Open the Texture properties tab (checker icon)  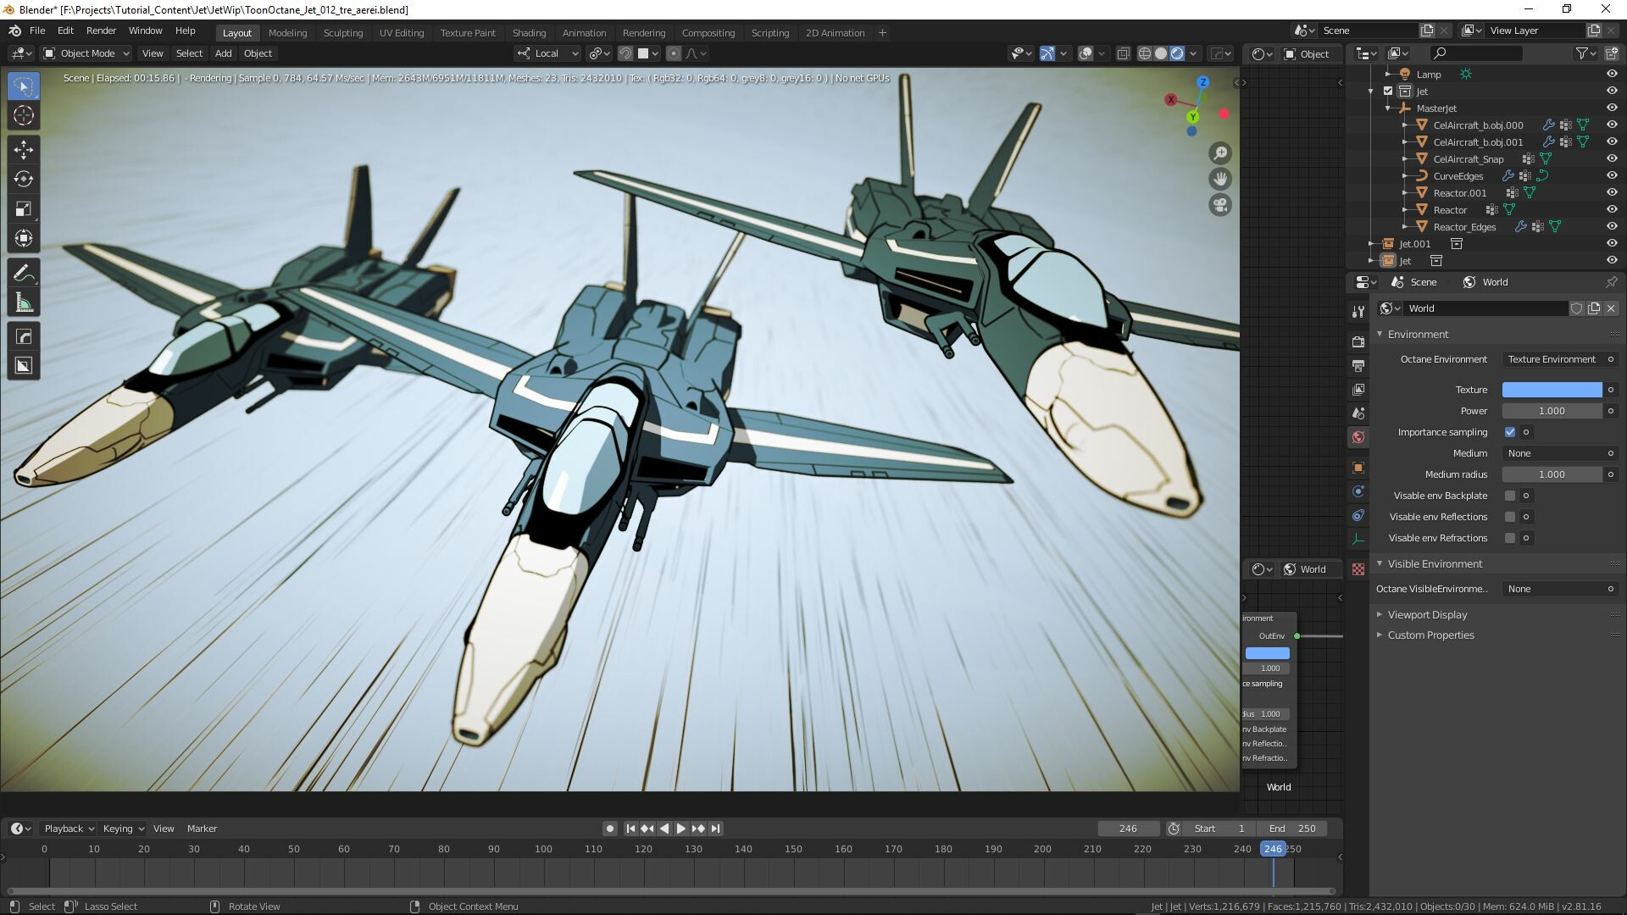(x=1358, y=569)
